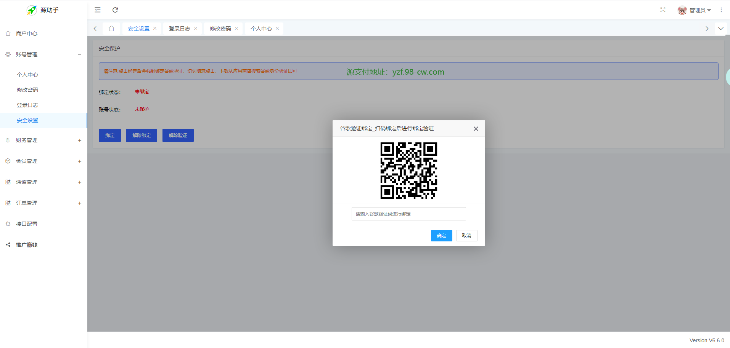Click the 安全保护 panel heading
This screenshot has width=730, height=348.
pyautogui.click(x=109, y=48)
